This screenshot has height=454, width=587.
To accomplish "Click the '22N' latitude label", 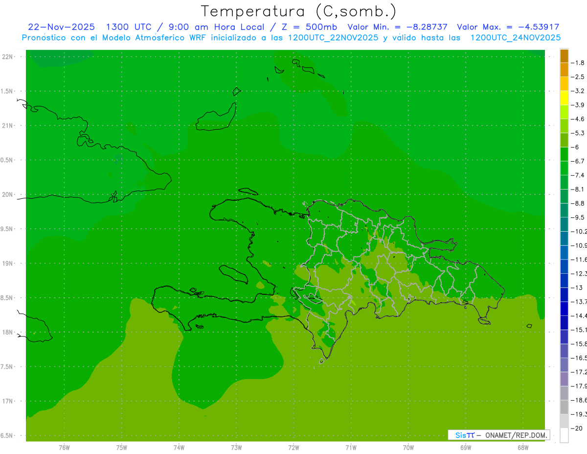I will tap(8, 57).
